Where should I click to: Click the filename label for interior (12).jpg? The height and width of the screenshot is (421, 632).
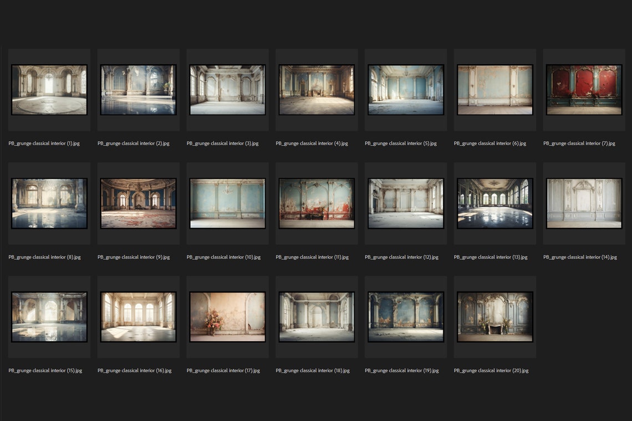click(401, 256)
